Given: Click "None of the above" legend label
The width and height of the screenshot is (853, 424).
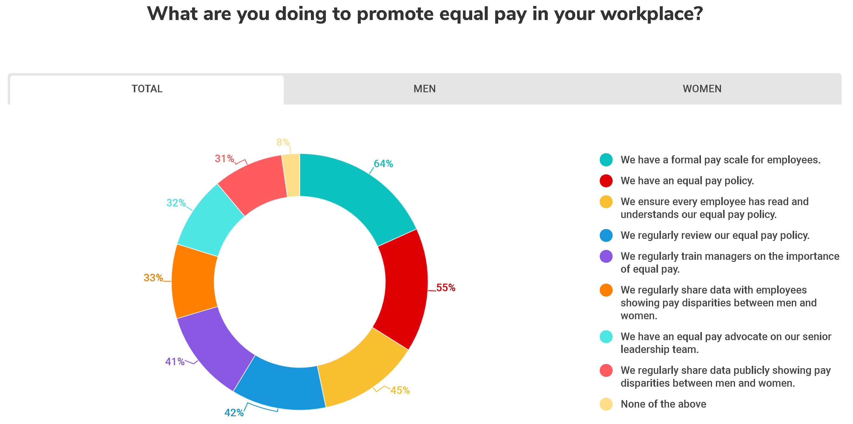Looking at the screenshot, I should click(x=663, y=404).
